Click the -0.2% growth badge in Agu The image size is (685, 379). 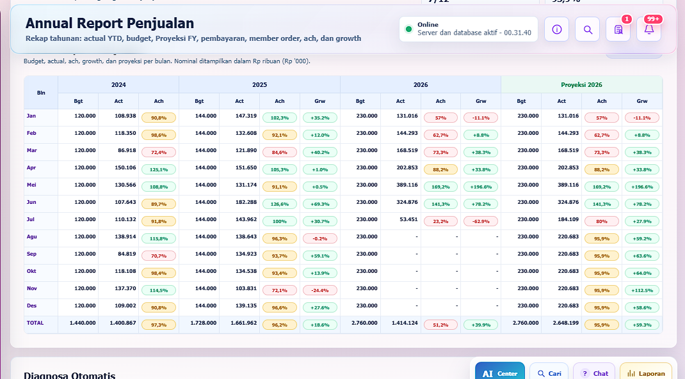click(x=320, y=238)
